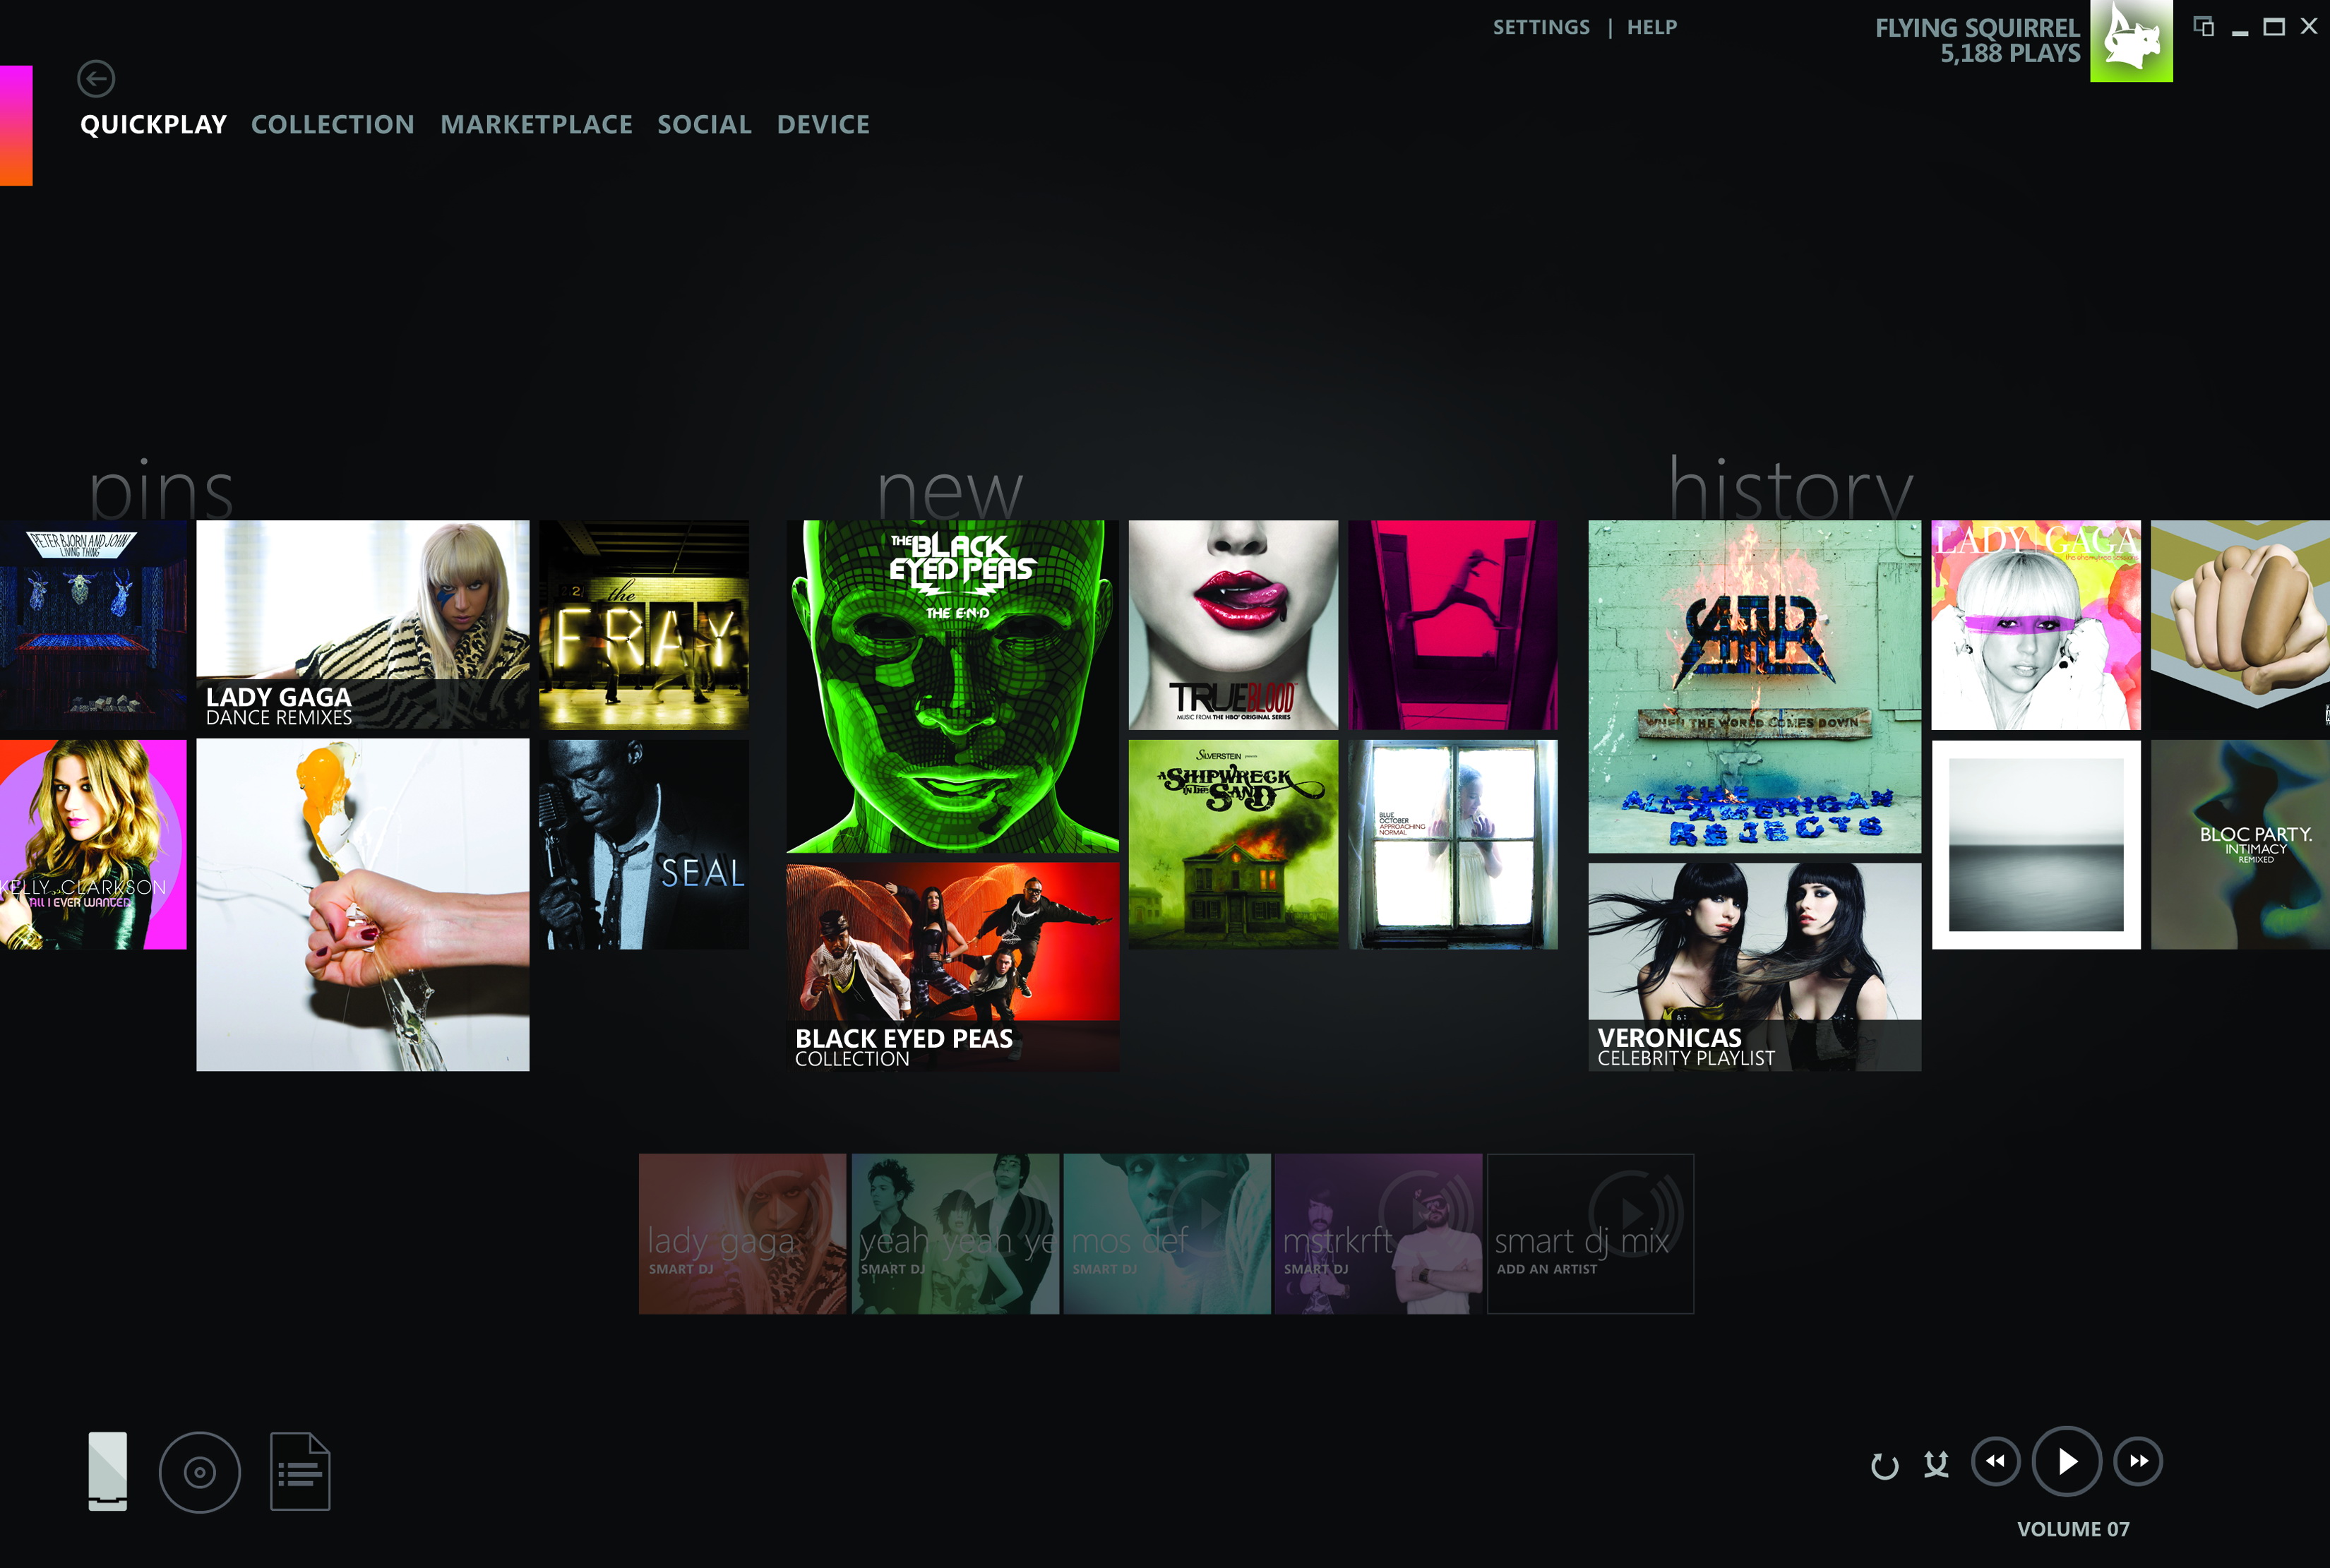Click the MARKETPLACE menu item
Viewport: 2330px width, 1568px height.
pyautogui.click(x=535, y=123)
